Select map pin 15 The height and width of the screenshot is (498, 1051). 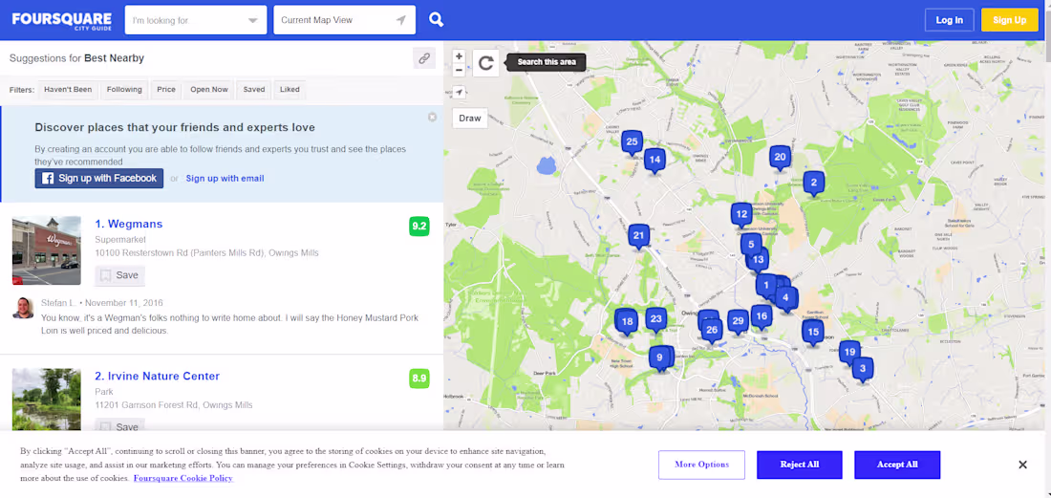pyautogui.click(x=813, y=333)
